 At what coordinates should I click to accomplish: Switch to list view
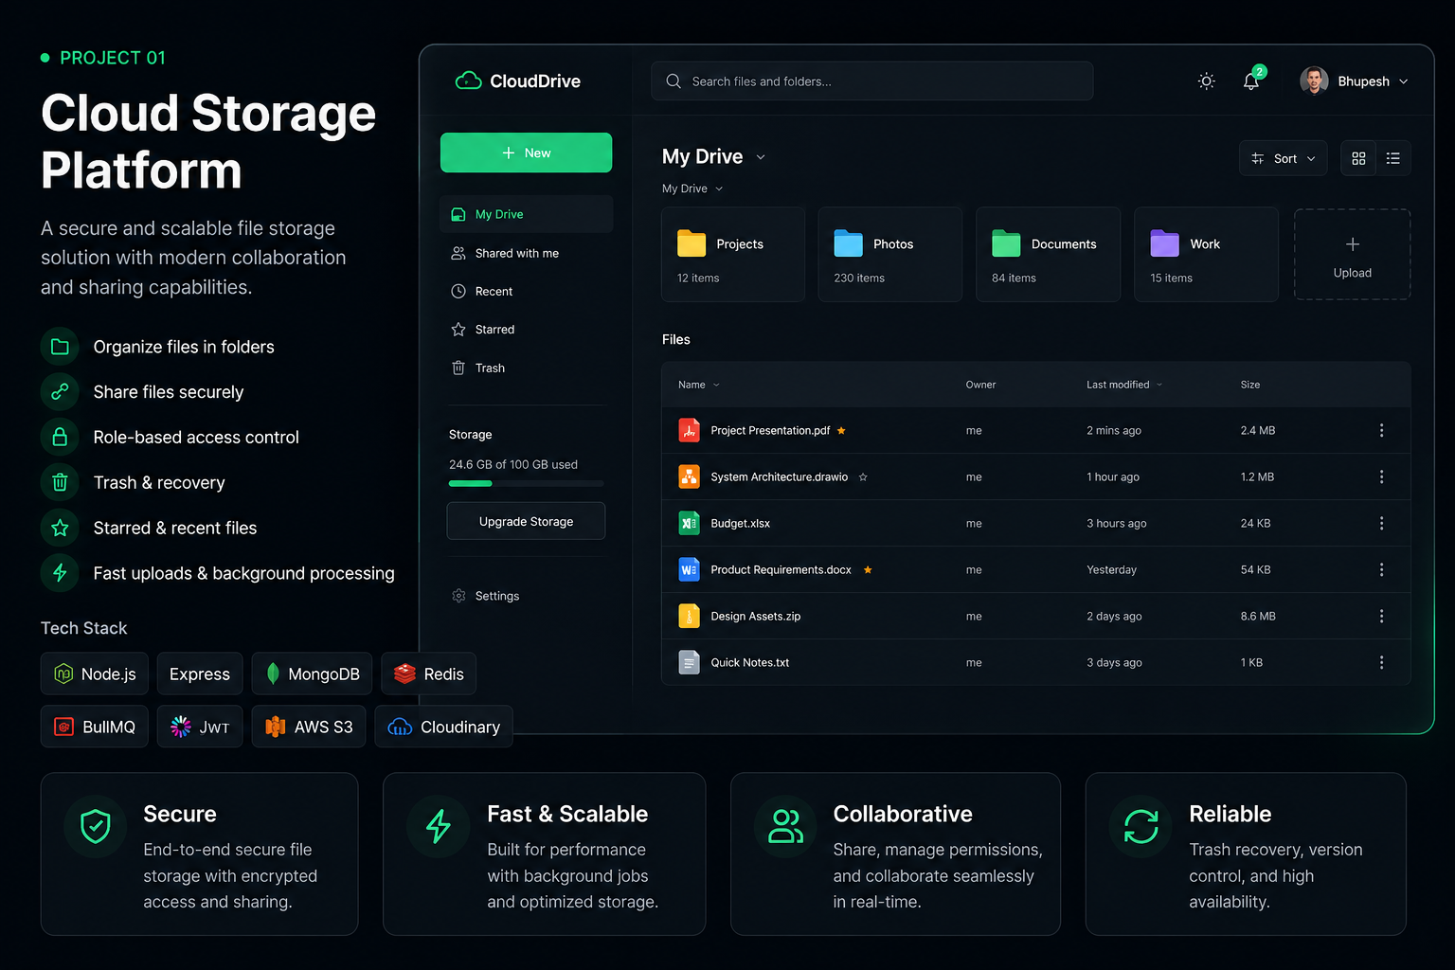point(1393,158)
